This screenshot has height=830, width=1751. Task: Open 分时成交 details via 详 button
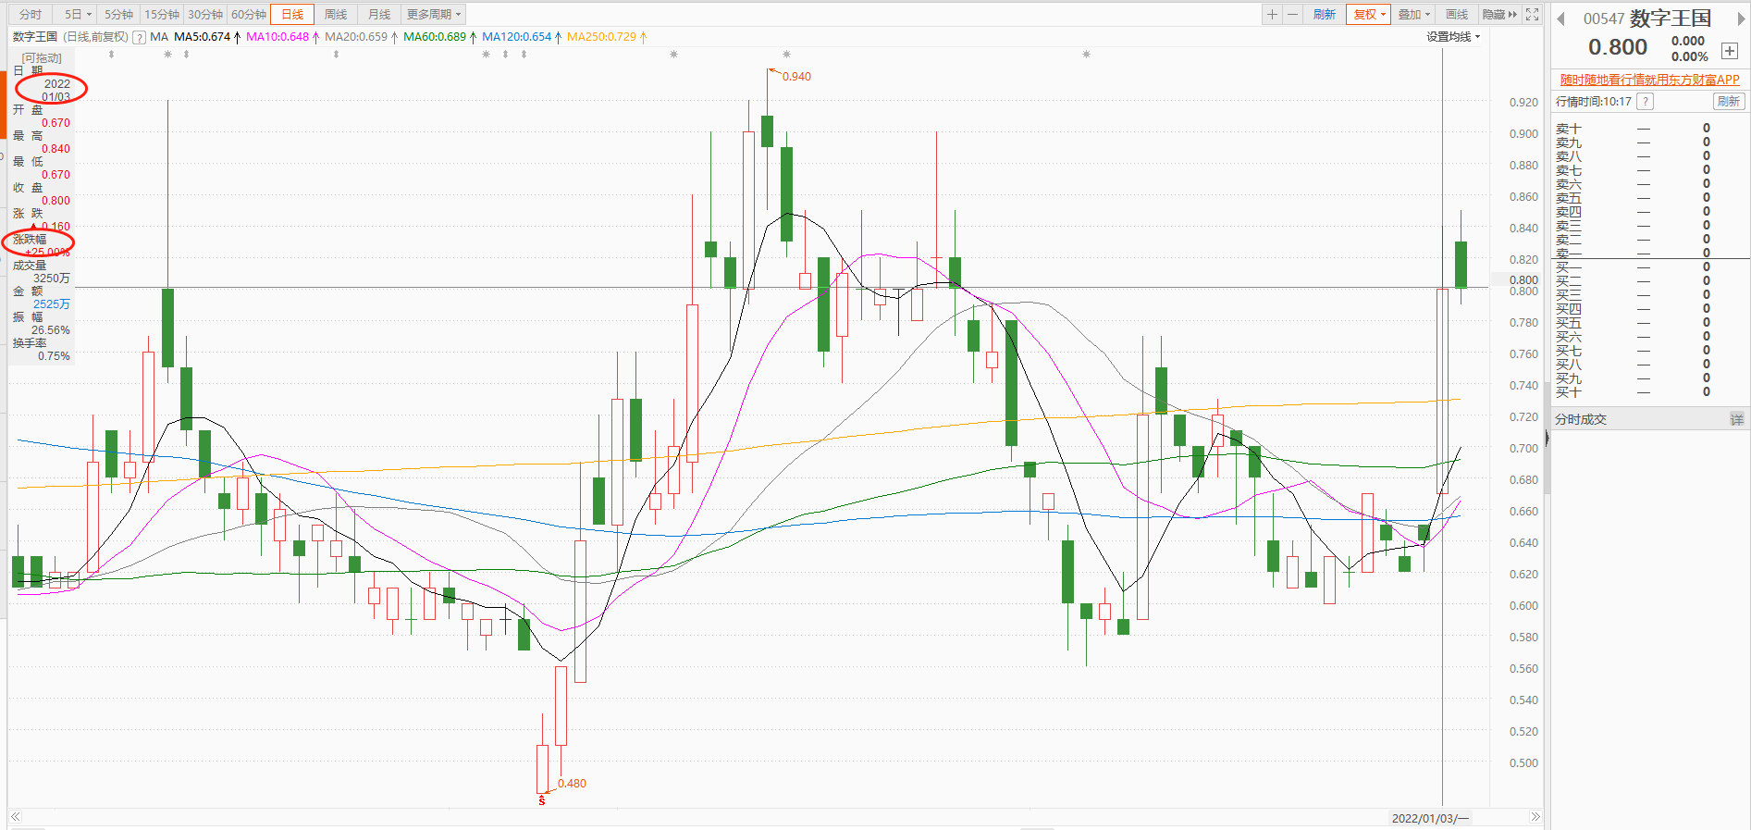[1736, 419]
